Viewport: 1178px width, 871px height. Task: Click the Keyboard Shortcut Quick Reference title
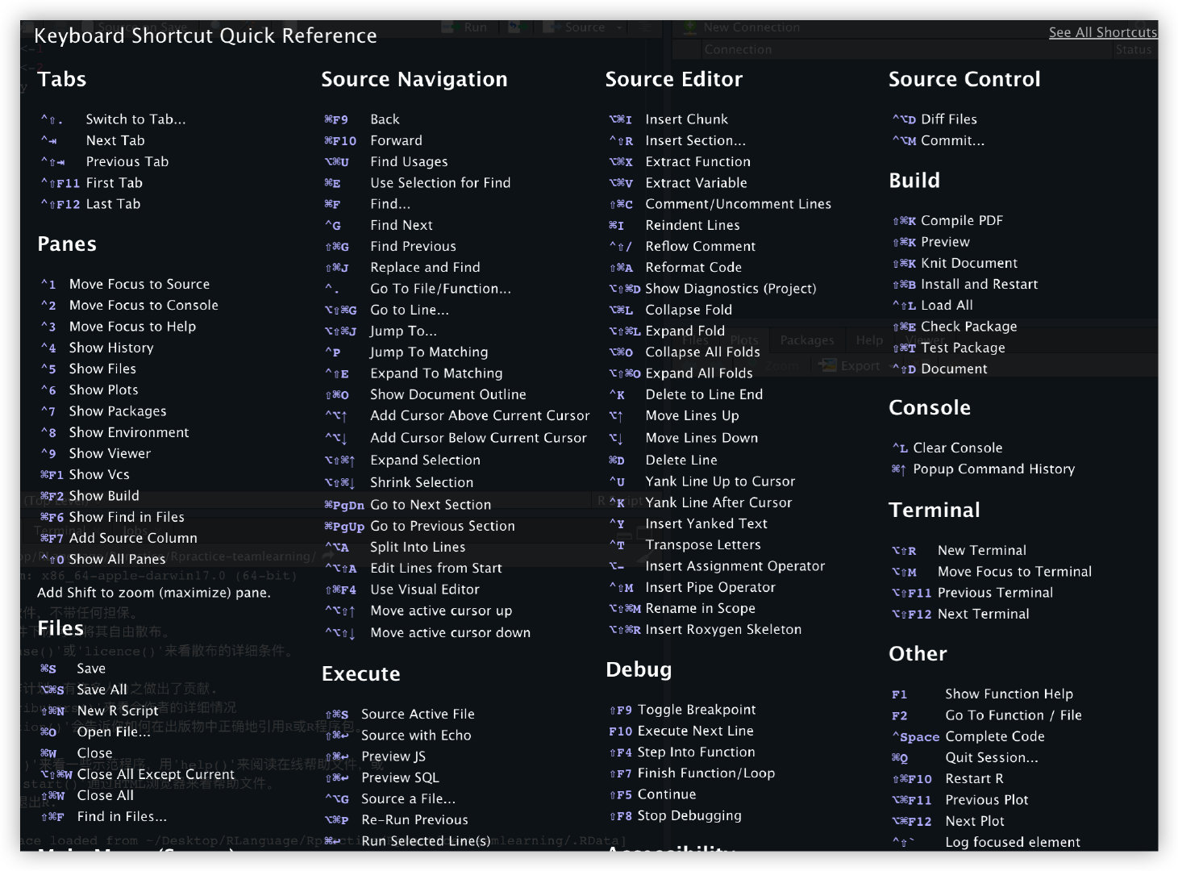click(x=205, y=36)
